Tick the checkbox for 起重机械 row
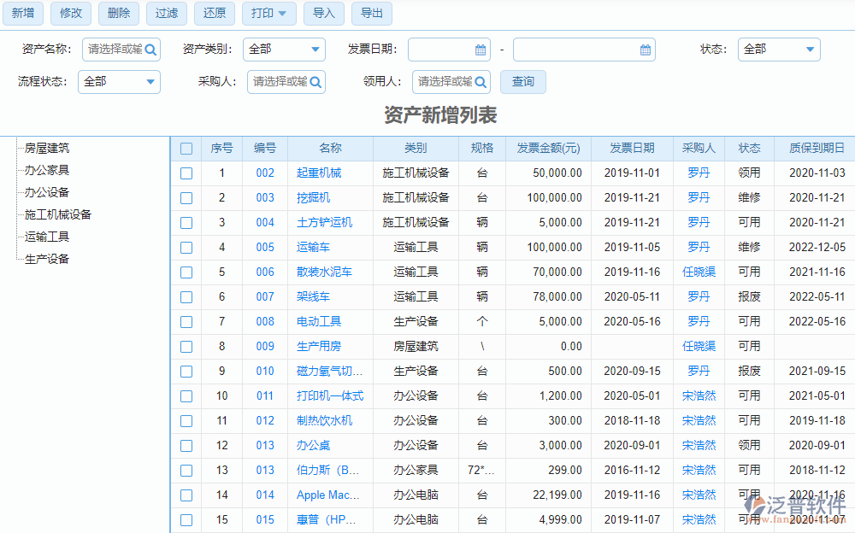Image resolution: width=855 pixels, height=533 pixels. pos(186,173)
